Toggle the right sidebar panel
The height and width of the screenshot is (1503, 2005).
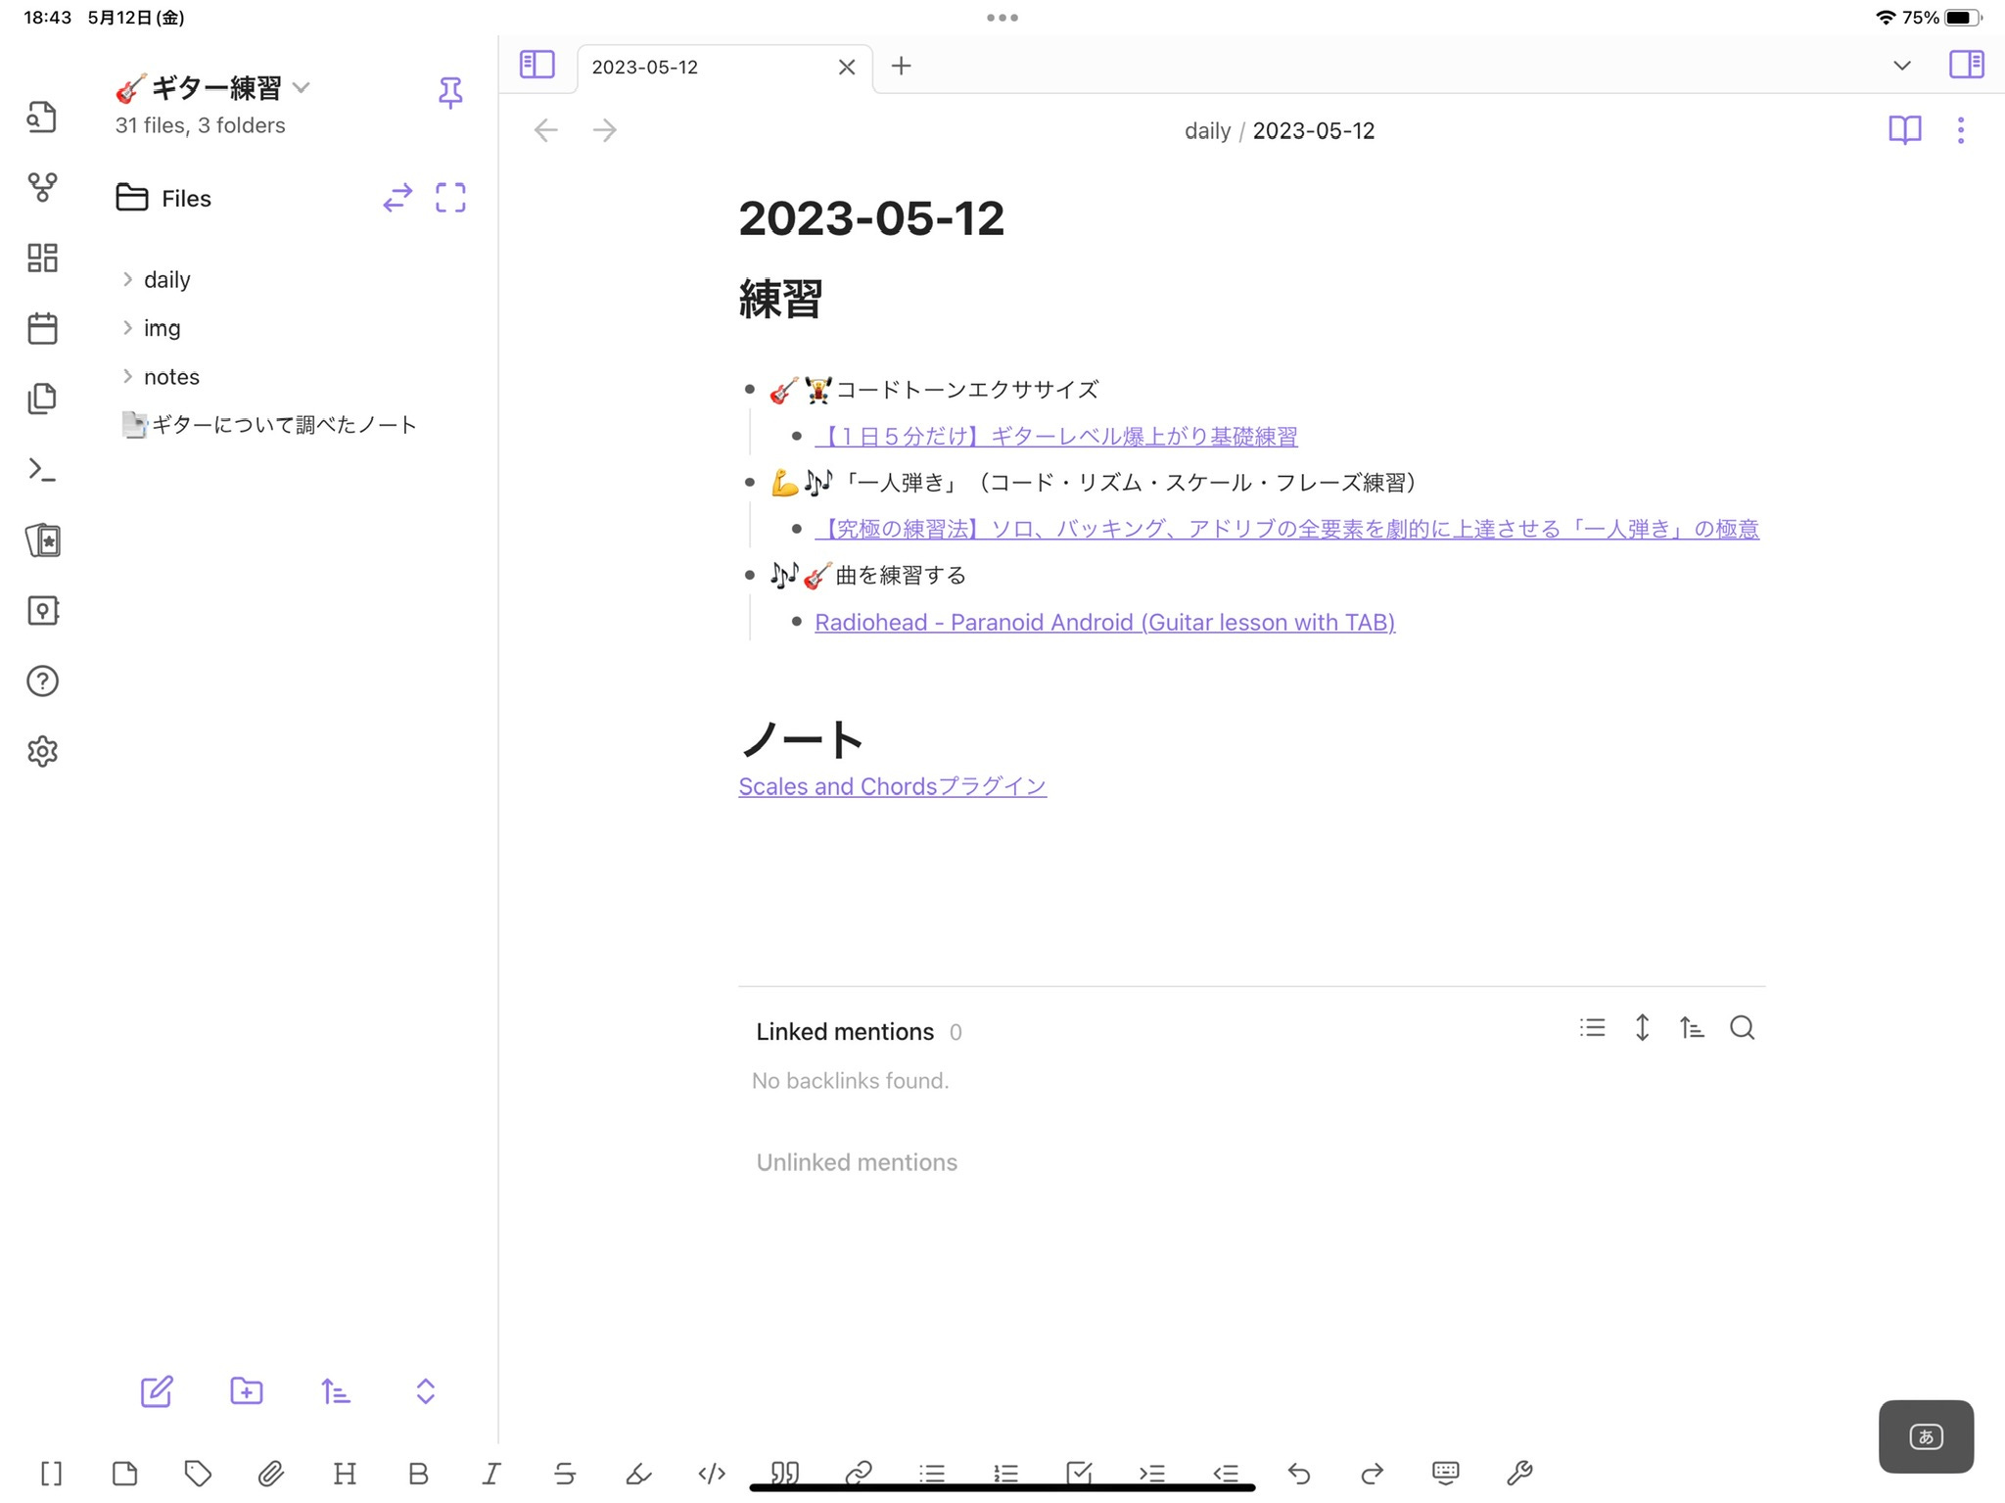(1966, 65)
